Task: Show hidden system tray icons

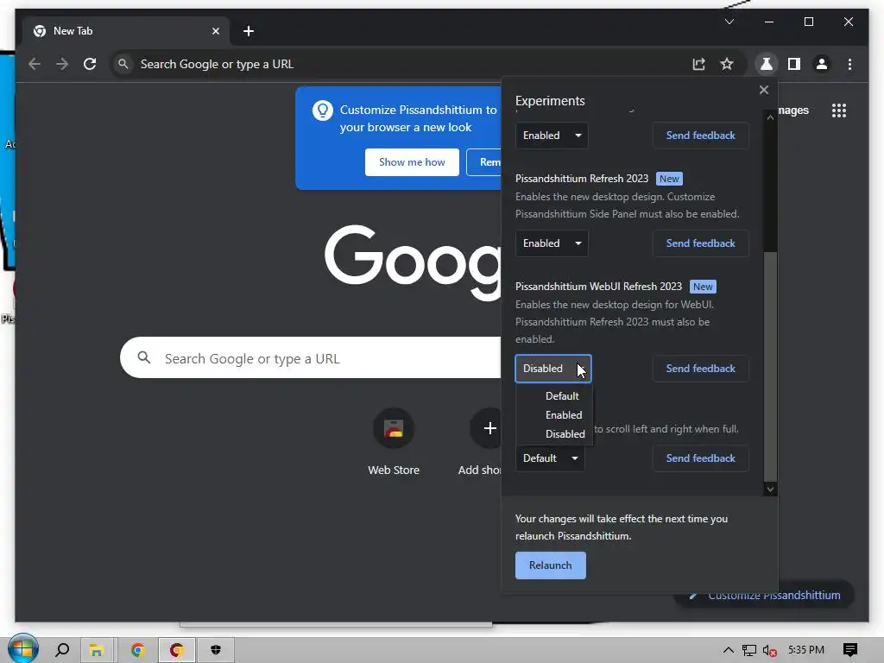Action: click(729, 650)
